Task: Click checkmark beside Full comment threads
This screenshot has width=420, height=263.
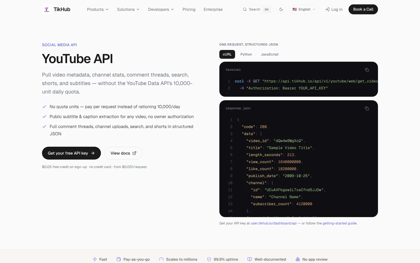Action: pos(44,127)
